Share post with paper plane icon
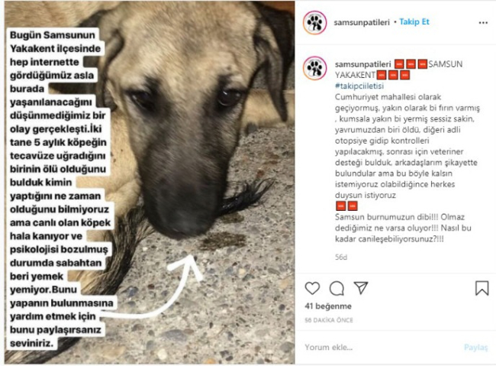The height and width of the screenshot is (366, 496). click(x=361, y=288)
